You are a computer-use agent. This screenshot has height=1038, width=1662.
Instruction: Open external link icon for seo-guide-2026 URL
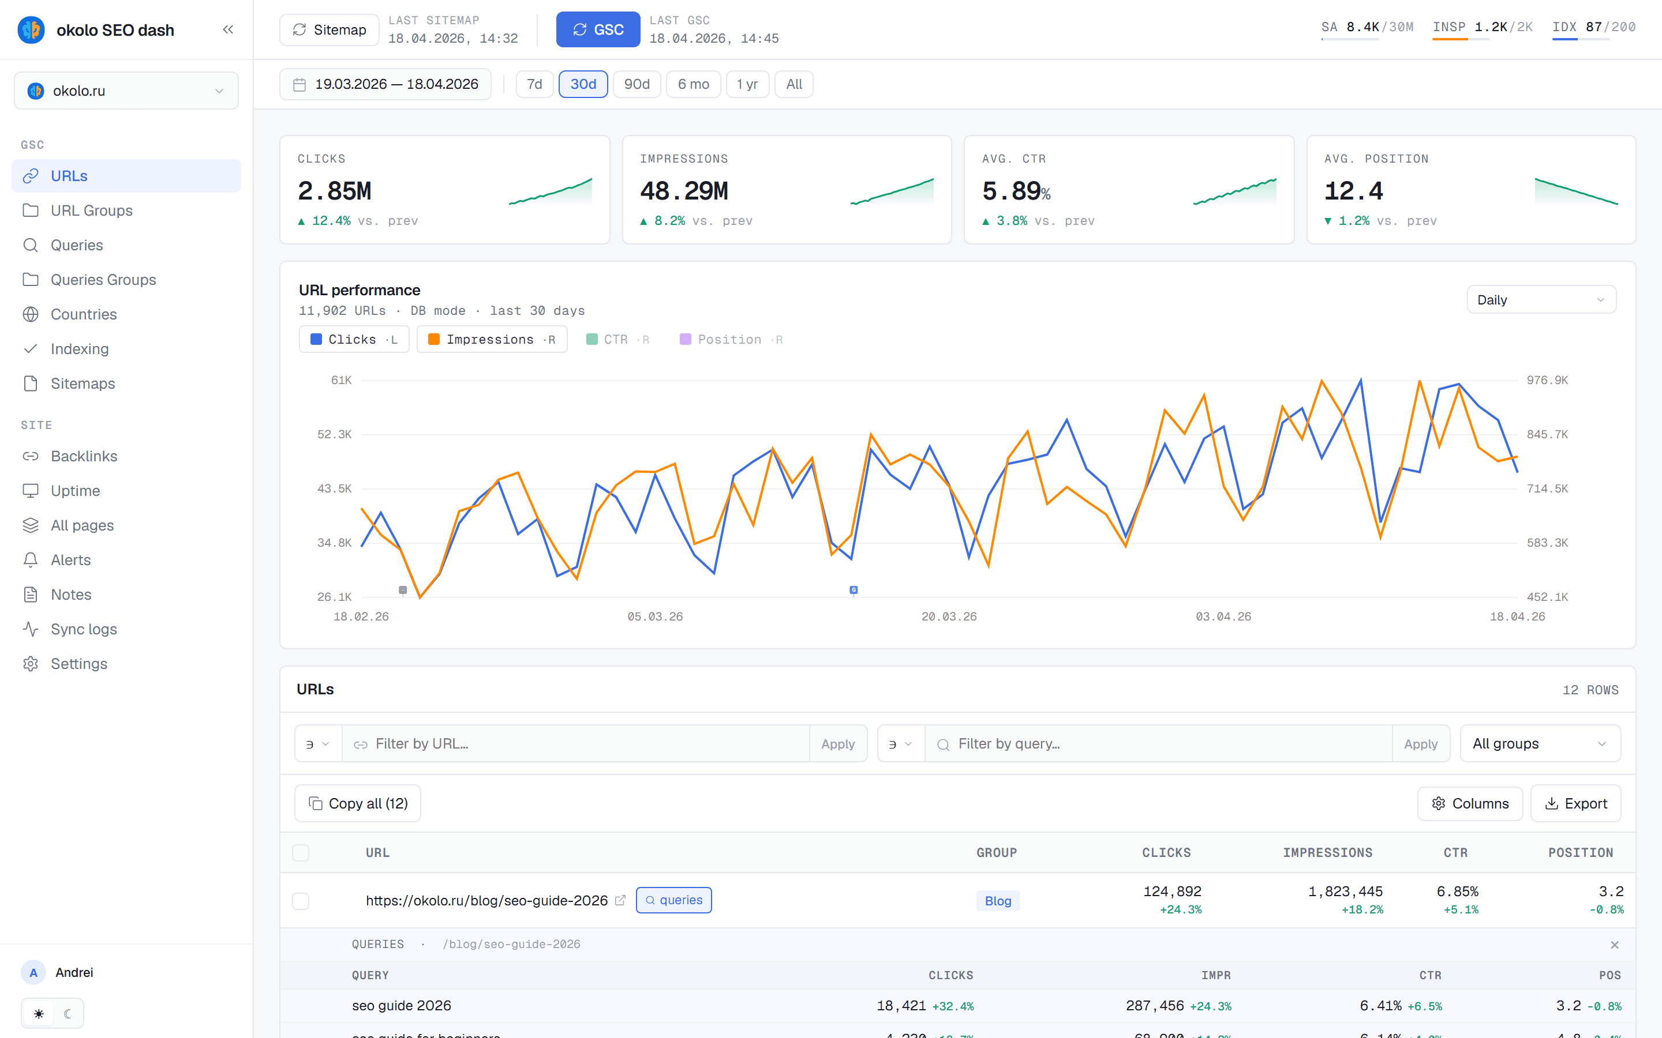coord(620,900)
